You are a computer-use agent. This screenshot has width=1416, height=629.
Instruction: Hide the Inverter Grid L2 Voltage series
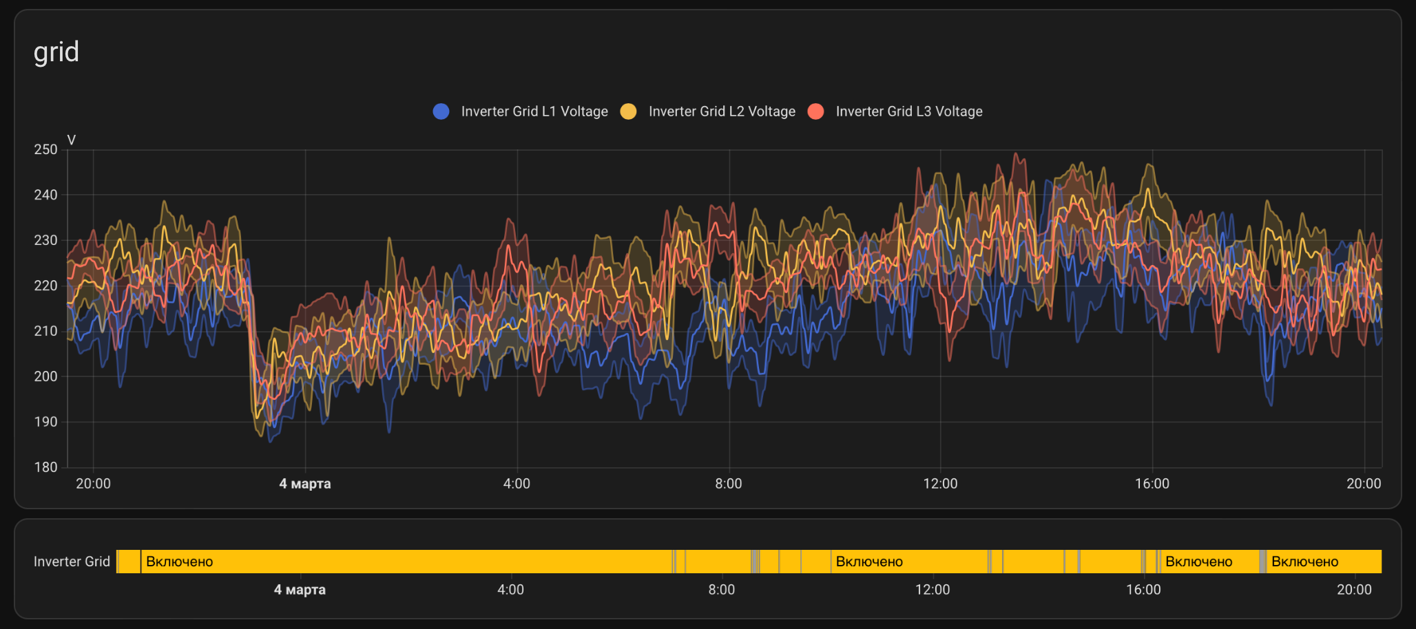pyautogui.click(x=722, y=111)
